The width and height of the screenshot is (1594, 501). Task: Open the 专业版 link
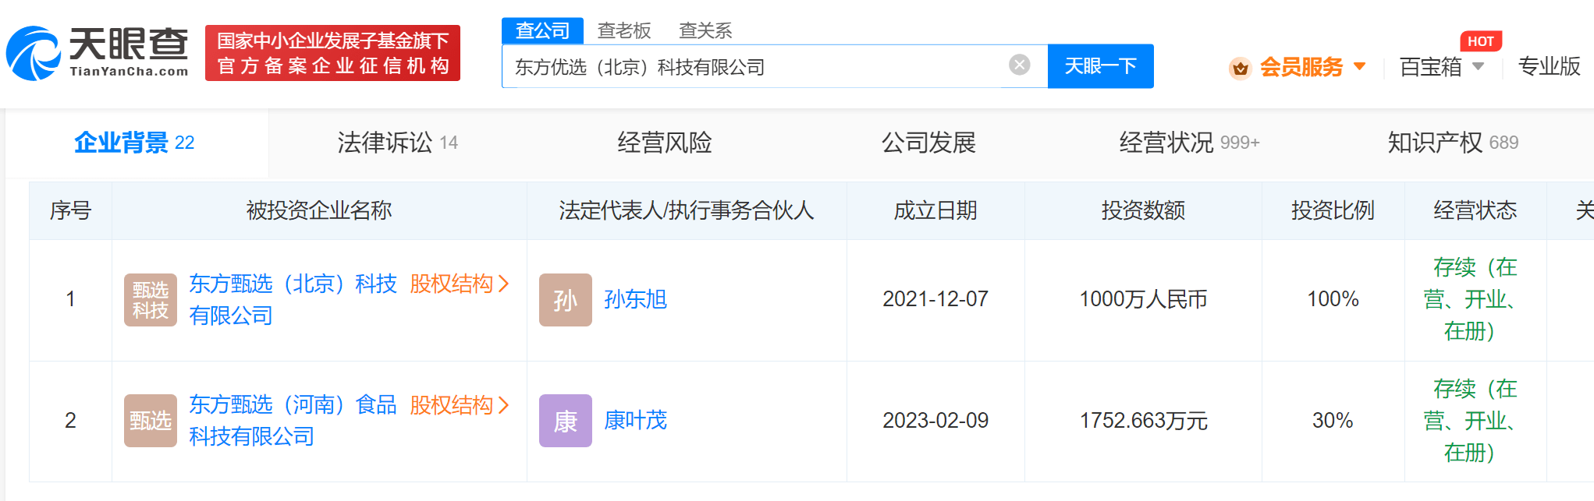point(1549,66)
